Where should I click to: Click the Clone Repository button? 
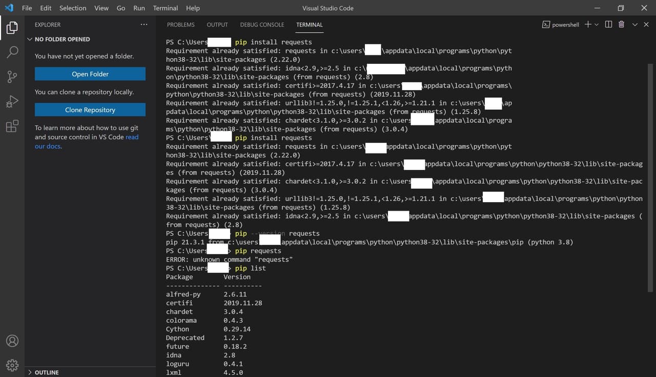[90, 110]
